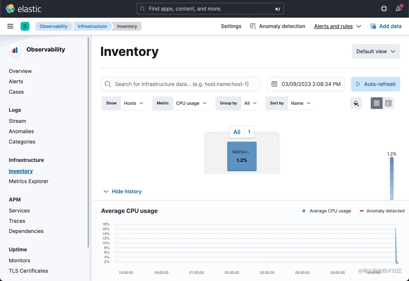Open the Group by All dropdown
The image size is (409, 281).
pos(250,103)
